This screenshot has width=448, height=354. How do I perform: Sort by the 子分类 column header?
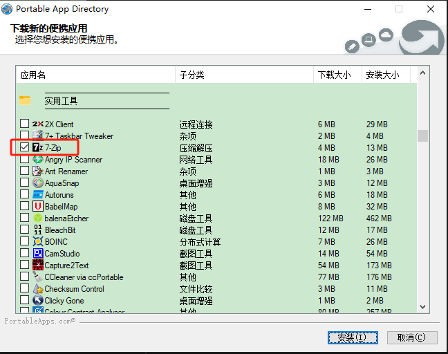244,75
